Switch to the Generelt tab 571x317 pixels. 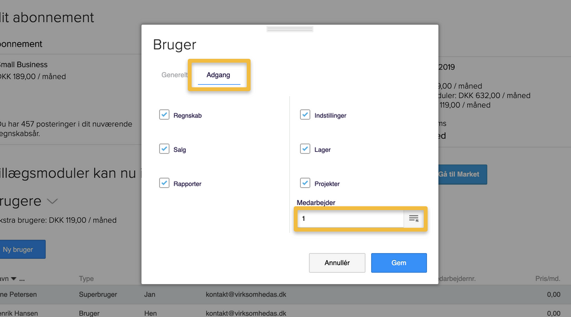coord(174,75)
